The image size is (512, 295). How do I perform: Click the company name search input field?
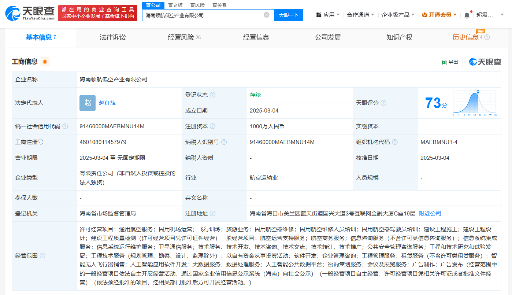[201, 15]
